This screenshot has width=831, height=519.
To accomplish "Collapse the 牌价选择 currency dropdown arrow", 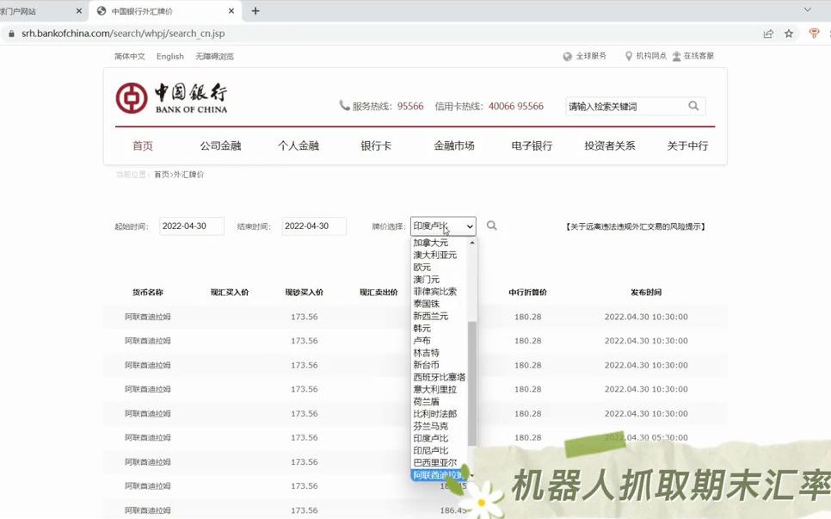I will pos(468,226).
